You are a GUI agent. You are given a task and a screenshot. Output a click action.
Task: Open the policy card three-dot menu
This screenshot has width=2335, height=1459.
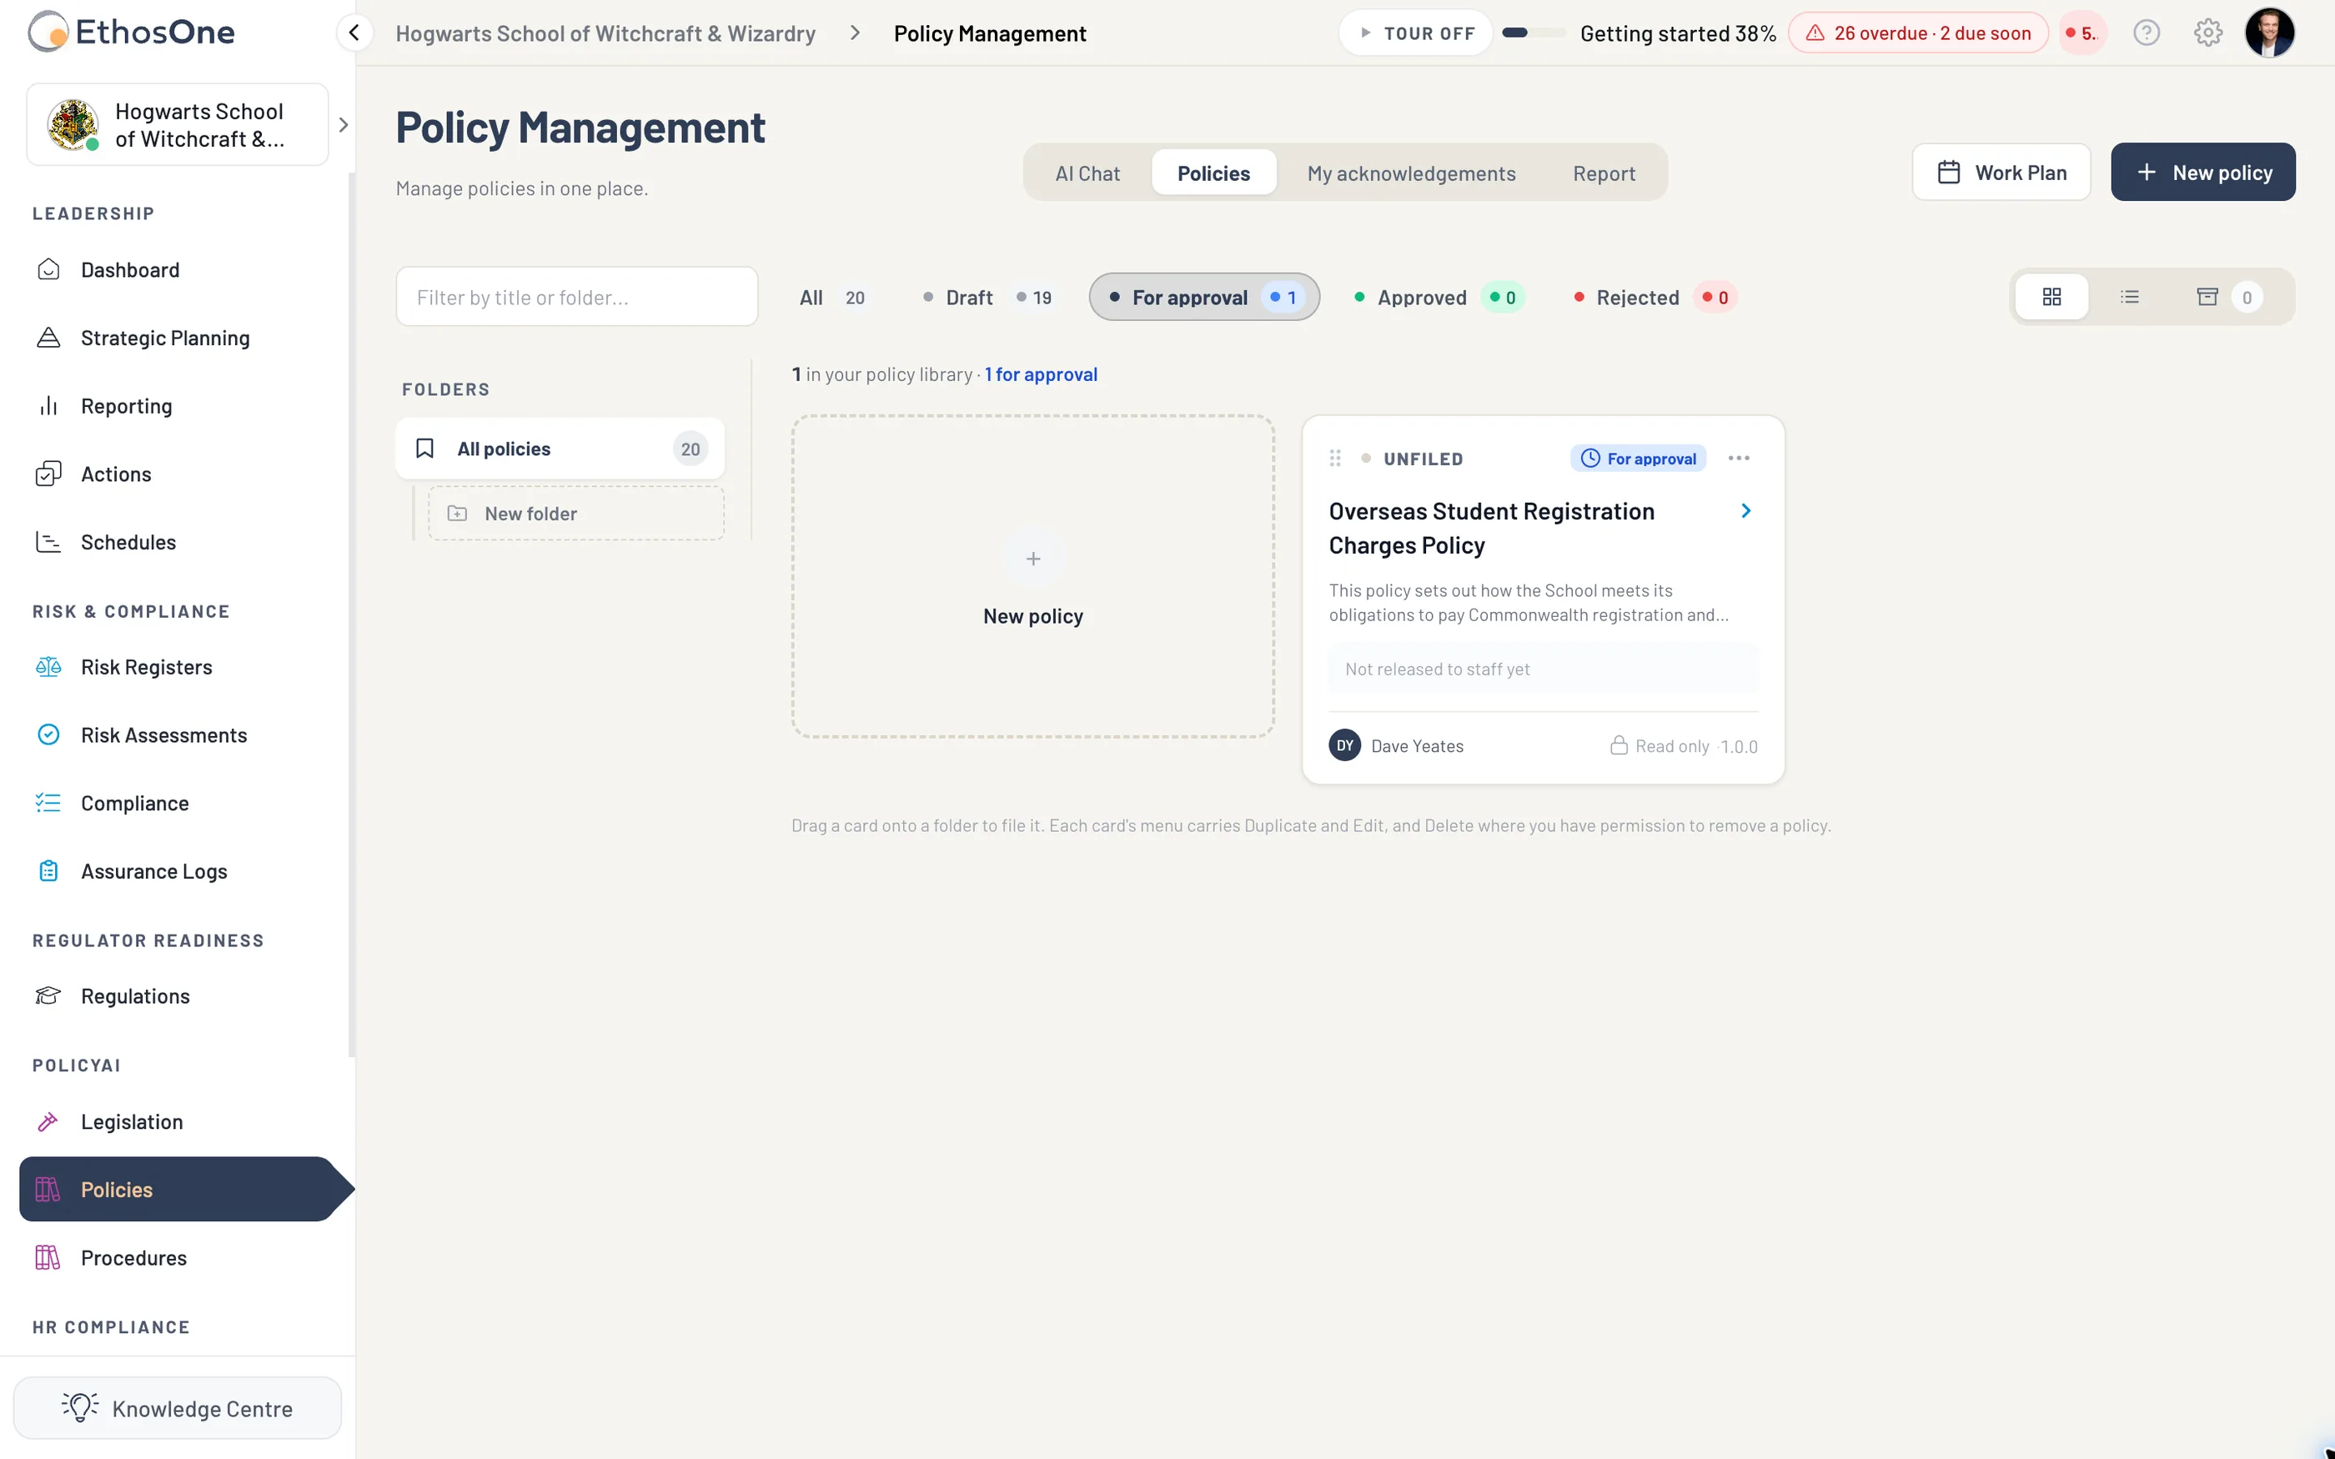click(1739, 459)
